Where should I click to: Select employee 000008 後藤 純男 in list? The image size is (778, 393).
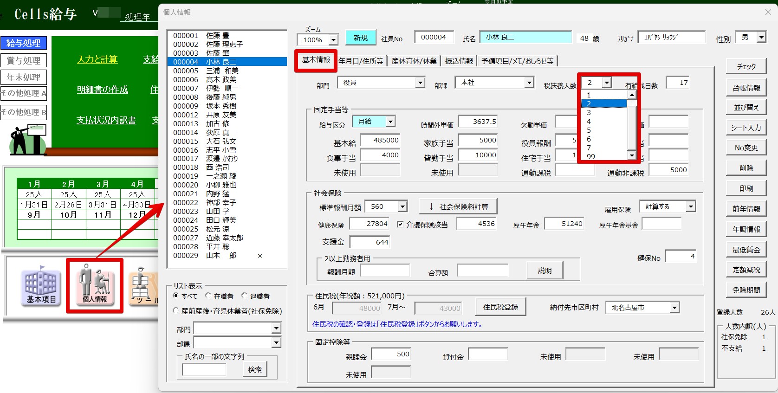[x=227, y=97]
